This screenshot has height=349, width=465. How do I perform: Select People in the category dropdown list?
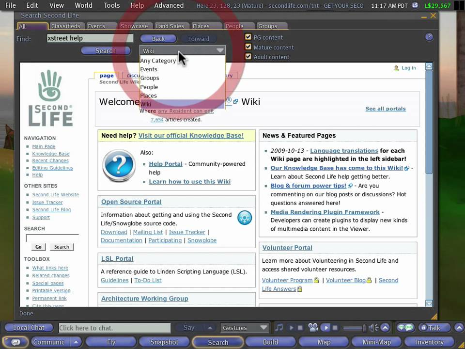pos(183,87)
